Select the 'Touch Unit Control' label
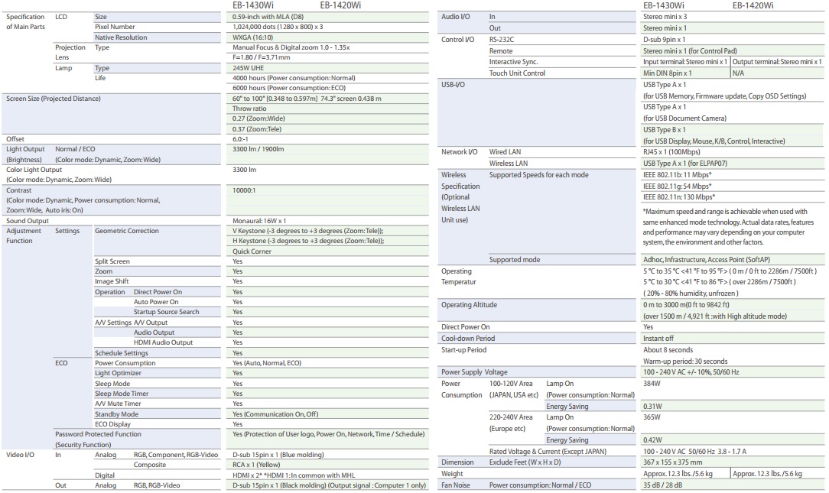 click(x=517, y=74)
